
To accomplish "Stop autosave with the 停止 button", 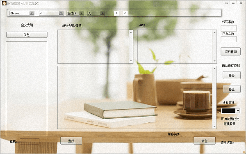I will point(232,89).
